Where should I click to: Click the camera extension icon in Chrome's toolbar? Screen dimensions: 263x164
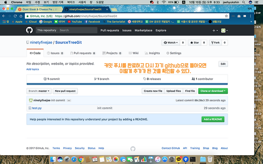(239, 16)
